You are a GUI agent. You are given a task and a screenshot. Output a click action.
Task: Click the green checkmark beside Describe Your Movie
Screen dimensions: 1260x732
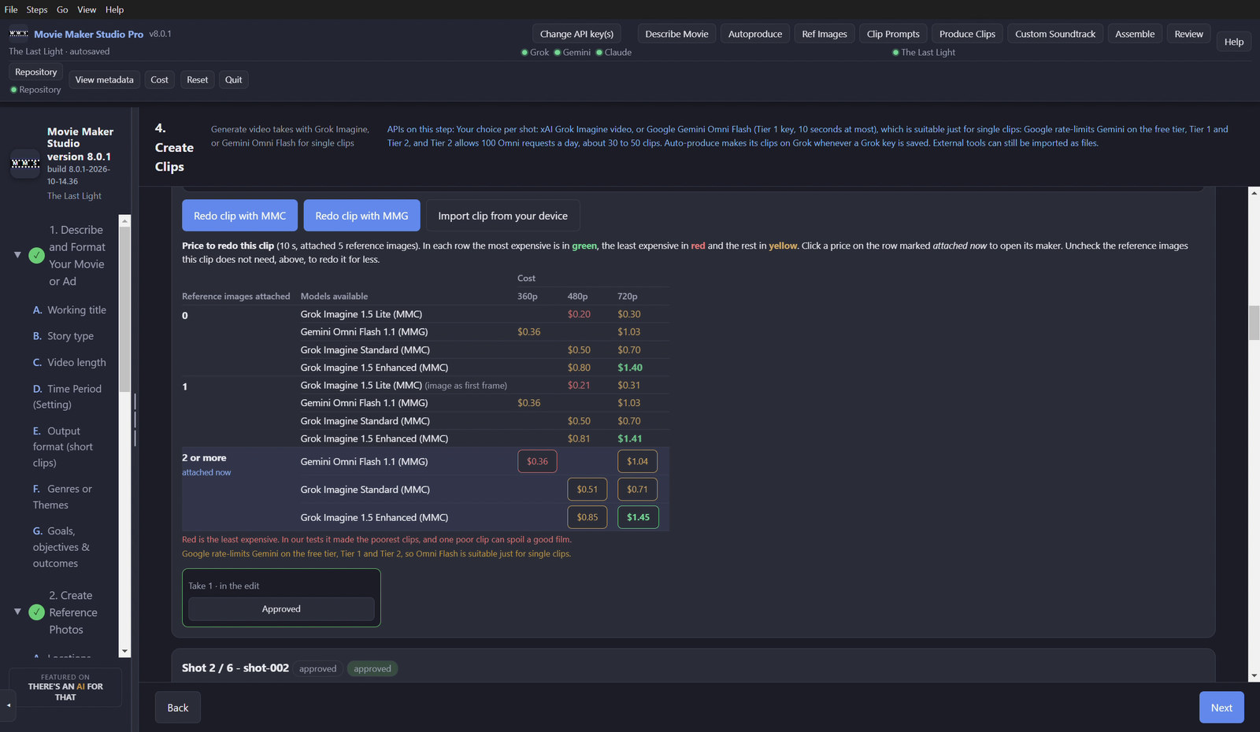coord(36,255)
